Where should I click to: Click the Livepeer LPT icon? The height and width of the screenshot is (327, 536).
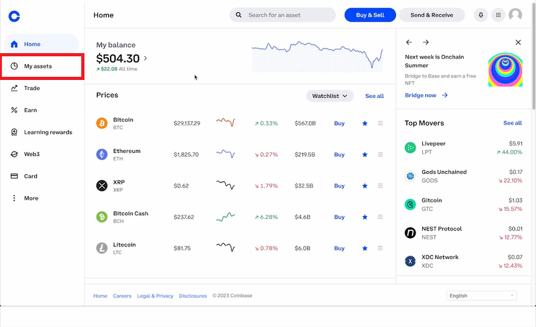(x=410, y=148)
